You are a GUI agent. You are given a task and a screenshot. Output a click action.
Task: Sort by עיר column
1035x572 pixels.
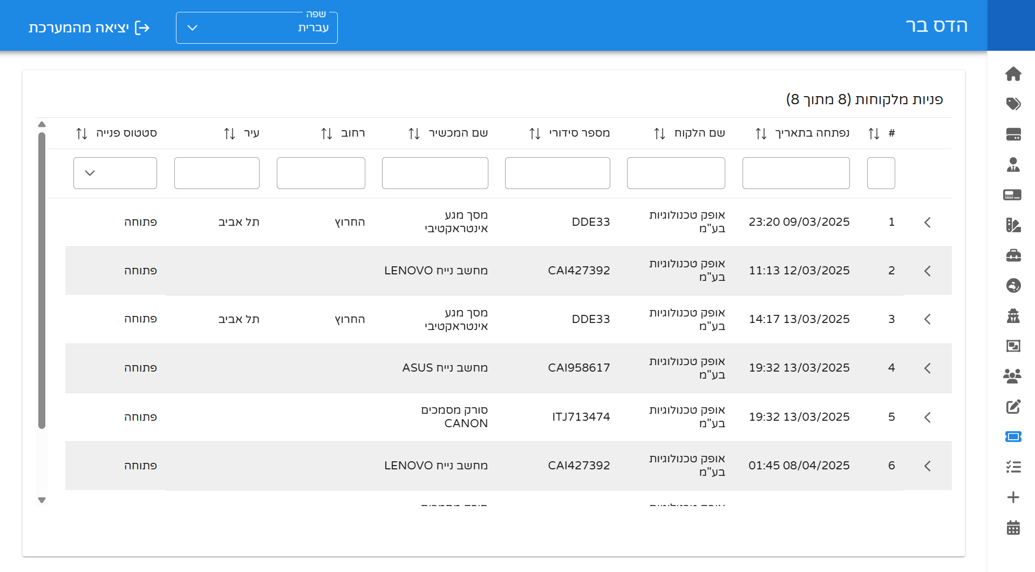coord(229,133)
